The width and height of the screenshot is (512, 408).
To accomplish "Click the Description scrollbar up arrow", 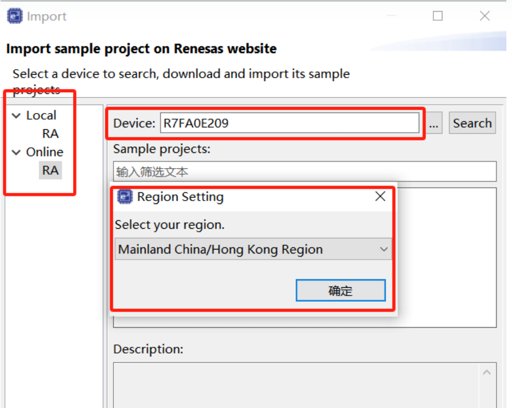I will click(487, 373).
